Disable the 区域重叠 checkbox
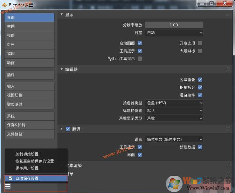 200,80
